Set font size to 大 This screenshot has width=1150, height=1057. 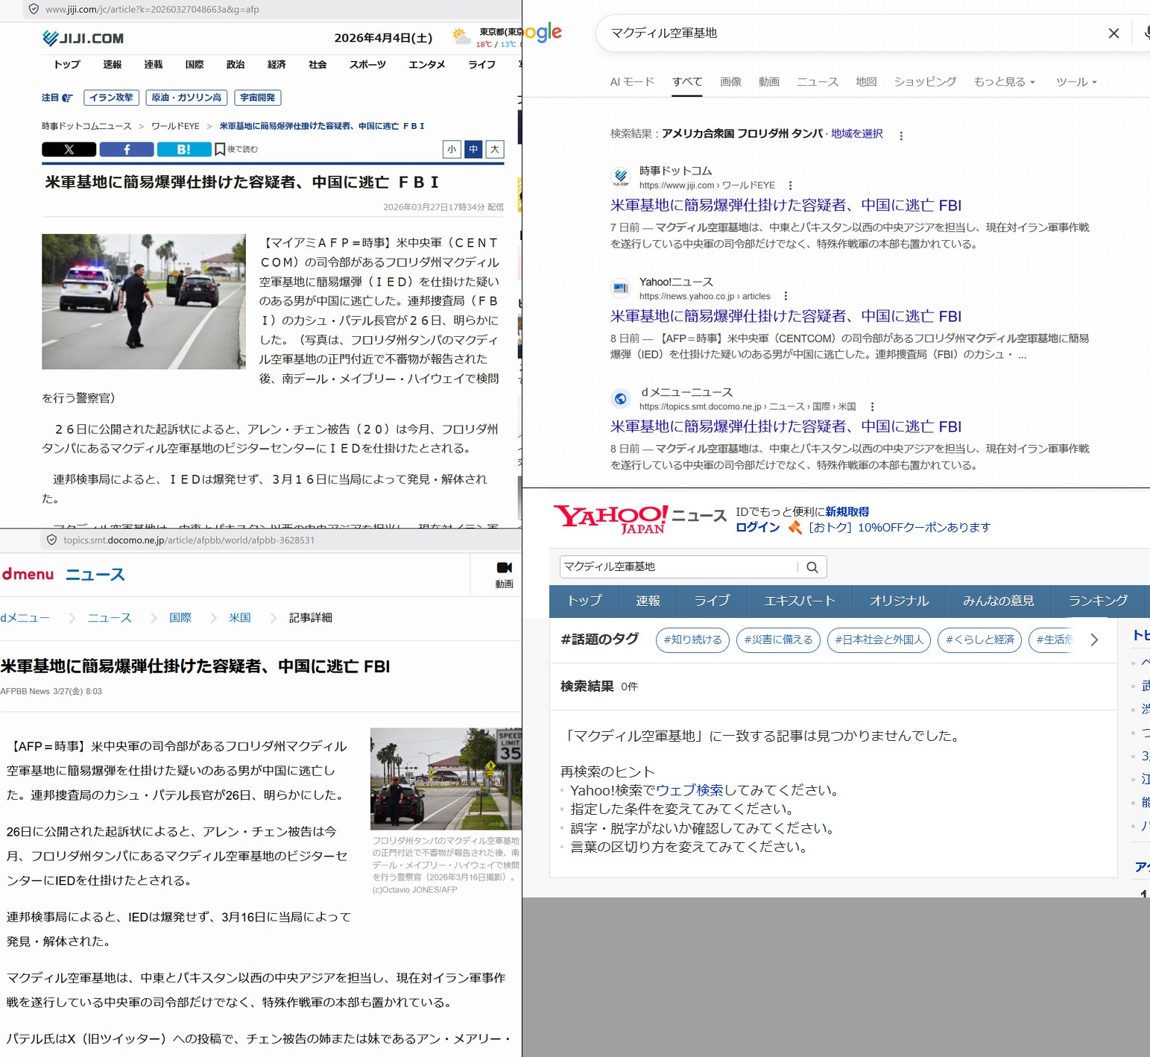click(x=495, y=150)
